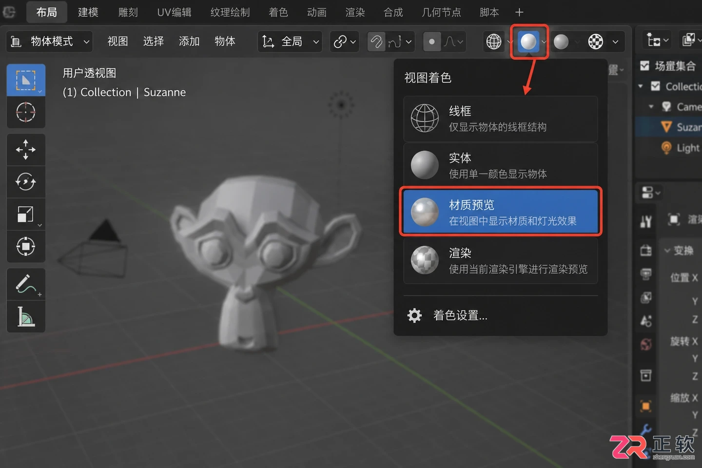The image size is (702, 468).
Task: Open the proportional falloff curve menu
Action: click(453, 42)
